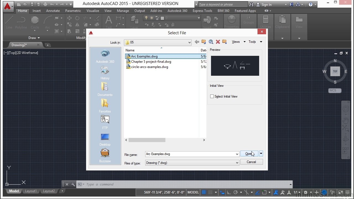
Task: Click the file list horizontal scrollbar thumb
Action: click(147, 140)
